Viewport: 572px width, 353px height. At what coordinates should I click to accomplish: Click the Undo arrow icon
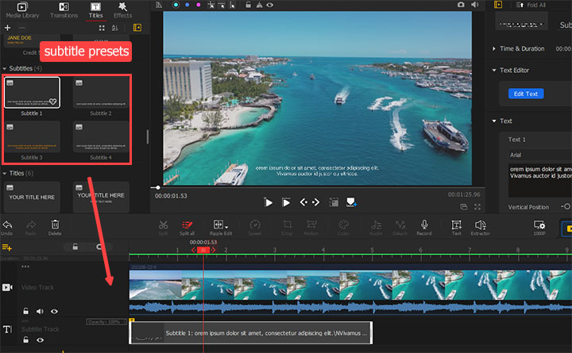point(7,226)
